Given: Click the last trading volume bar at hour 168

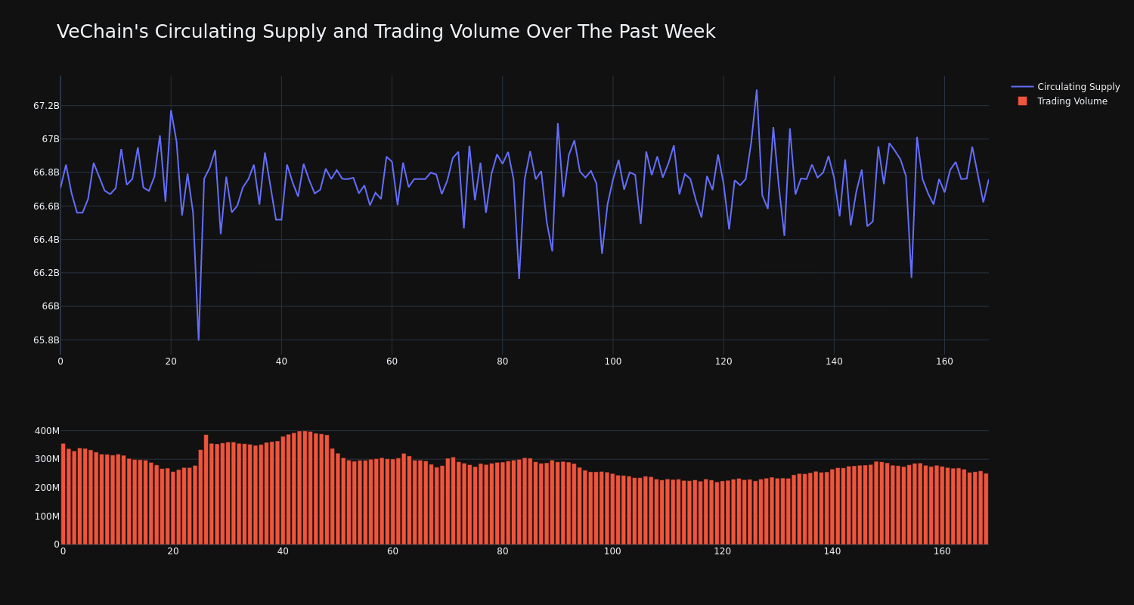Looking at the screenshot, I should [x=986, y=509].
